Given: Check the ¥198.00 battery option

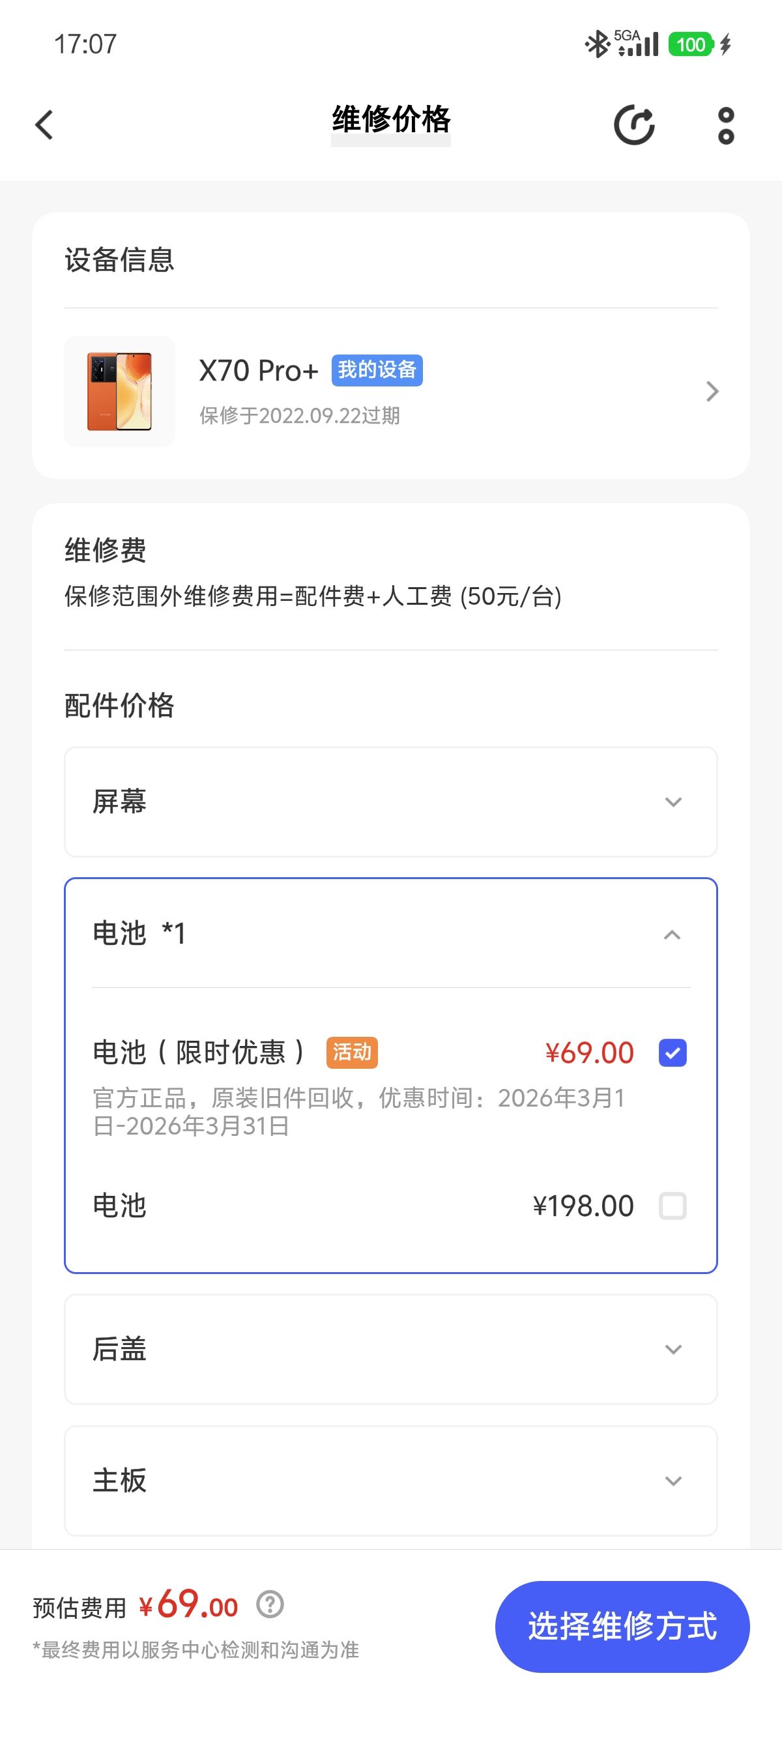Looking at the screenshot, I should (x=673, y=1206).
